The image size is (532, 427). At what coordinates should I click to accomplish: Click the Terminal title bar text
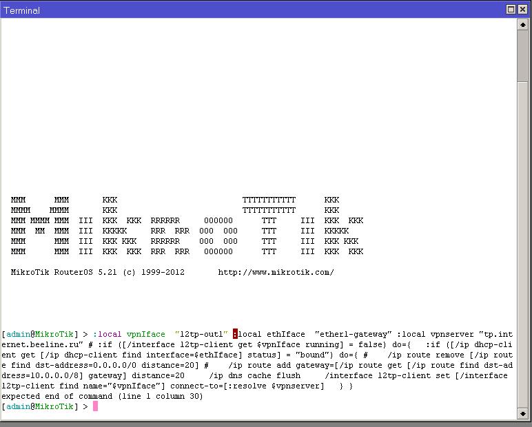pos(22,10)
